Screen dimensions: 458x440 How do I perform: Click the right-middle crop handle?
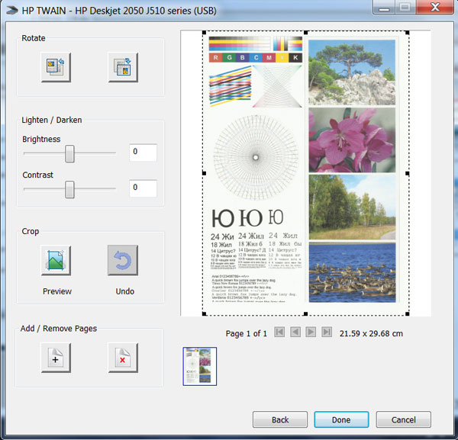point(407,173)
